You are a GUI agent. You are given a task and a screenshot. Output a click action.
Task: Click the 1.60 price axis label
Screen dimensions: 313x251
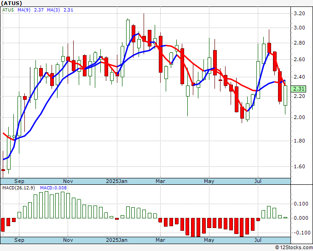(299, 166)
